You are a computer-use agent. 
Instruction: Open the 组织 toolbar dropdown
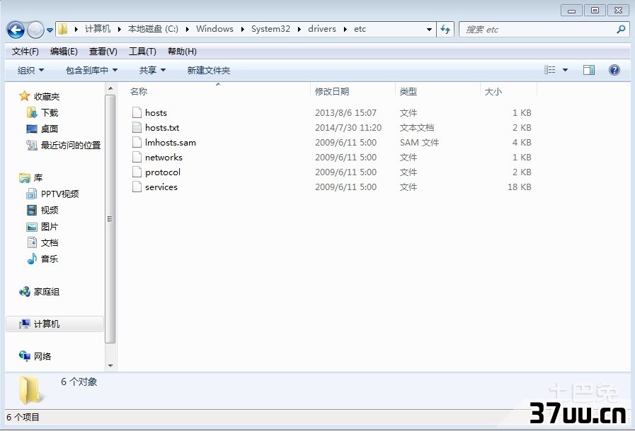click(30, 71)
